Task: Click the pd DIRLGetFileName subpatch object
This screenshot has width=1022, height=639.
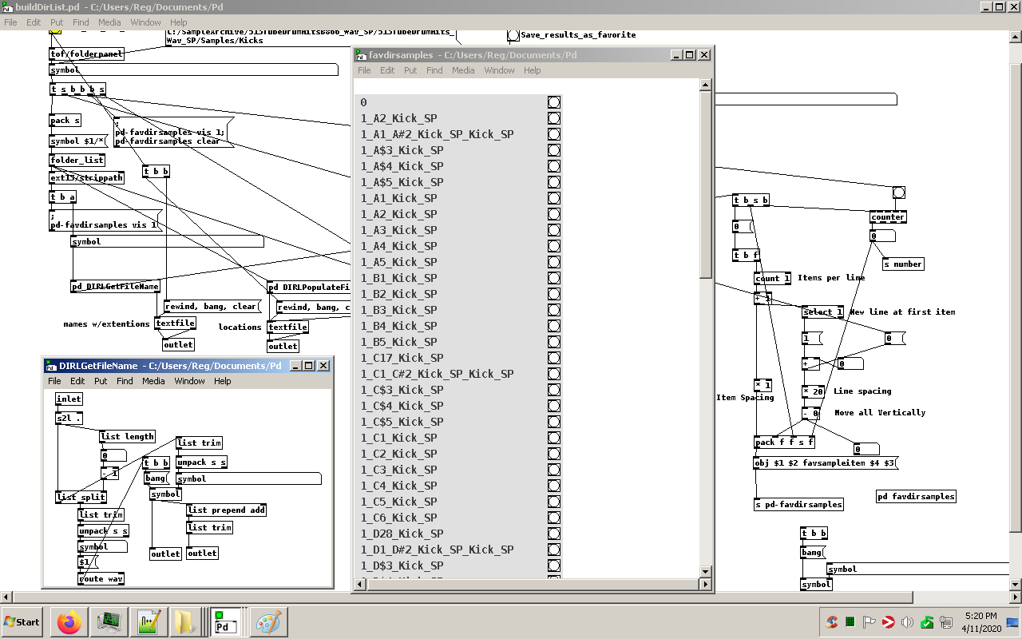Action: 115,286
